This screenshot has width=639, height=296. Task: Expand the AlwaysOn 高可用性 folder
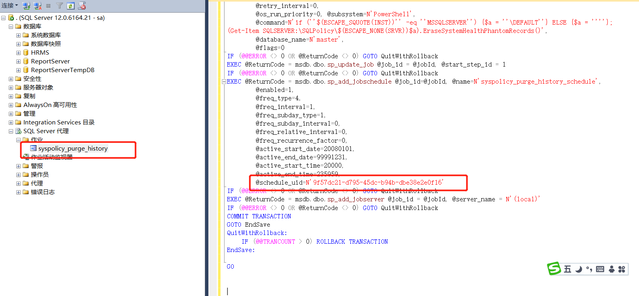tap(11, 105)
